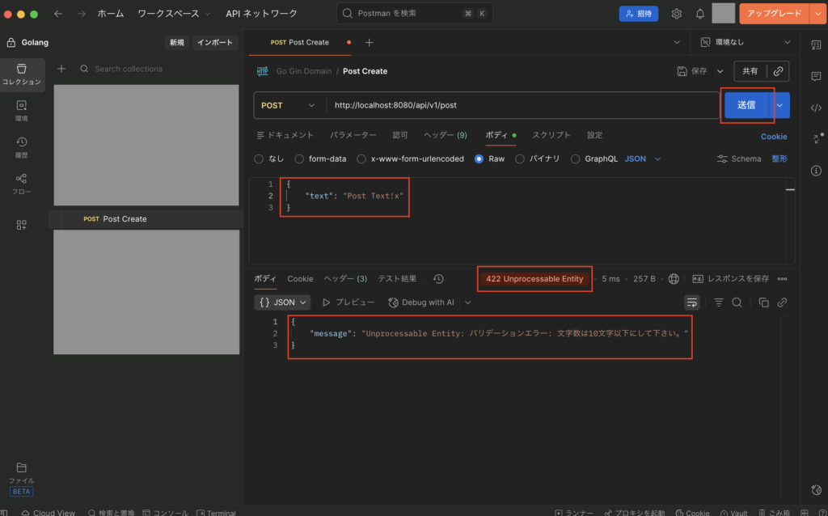
Task: Click the 送信 send button
Action: point(746,105)
